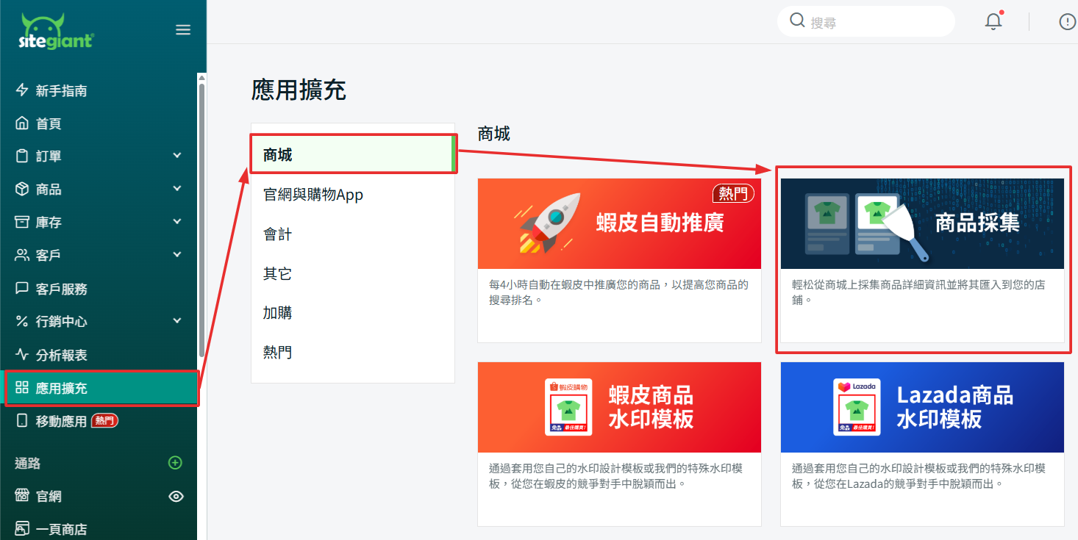Click the pulse icon beside 分析報表

point(22,354)
